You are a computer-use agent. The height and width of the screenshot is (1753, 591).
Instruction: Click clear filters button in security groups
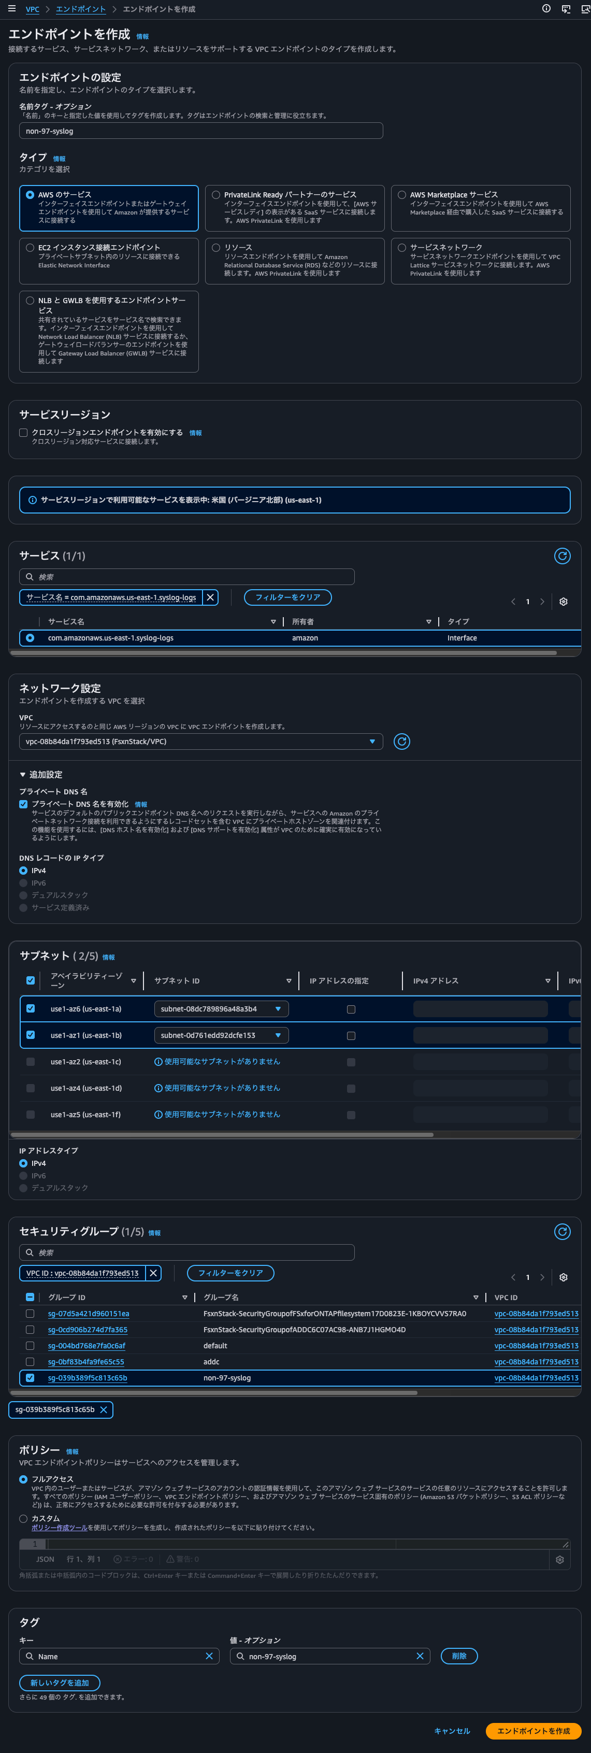click(x=230, y=1273)
